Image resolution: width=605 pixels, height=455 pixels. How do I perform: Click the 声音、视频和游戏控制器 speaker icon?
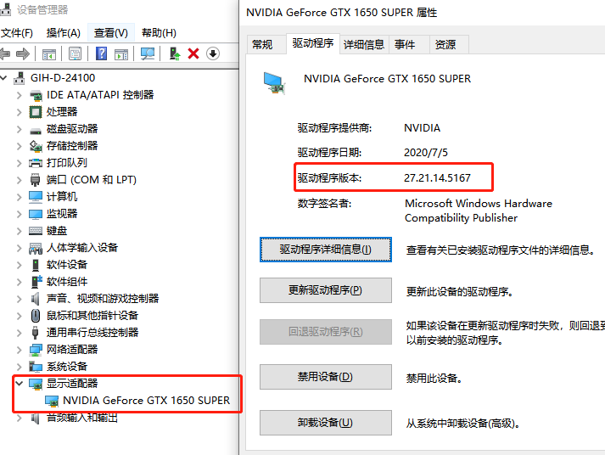click(35, 299)
